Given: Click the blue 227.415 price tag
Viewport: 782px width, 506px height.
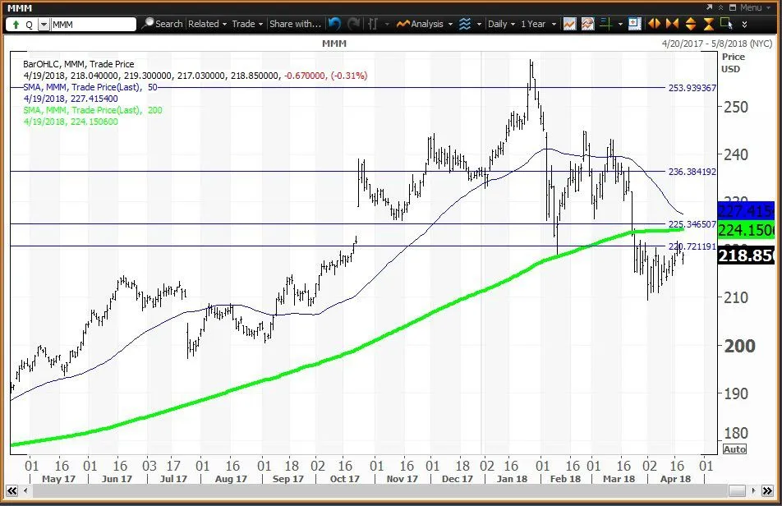Looking at the screenshot, I should 746,211.
